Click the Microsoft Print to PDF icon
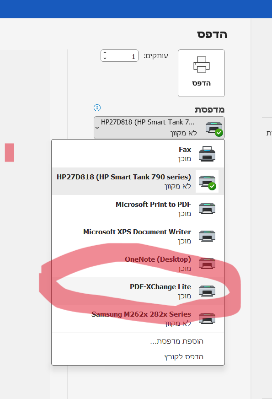The image size is (272, 399). click(x=207, y=209)
